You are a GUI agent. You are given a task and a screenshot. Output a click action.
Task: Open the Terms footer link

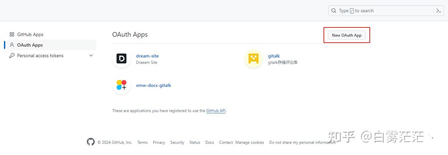tap(142, 142)
